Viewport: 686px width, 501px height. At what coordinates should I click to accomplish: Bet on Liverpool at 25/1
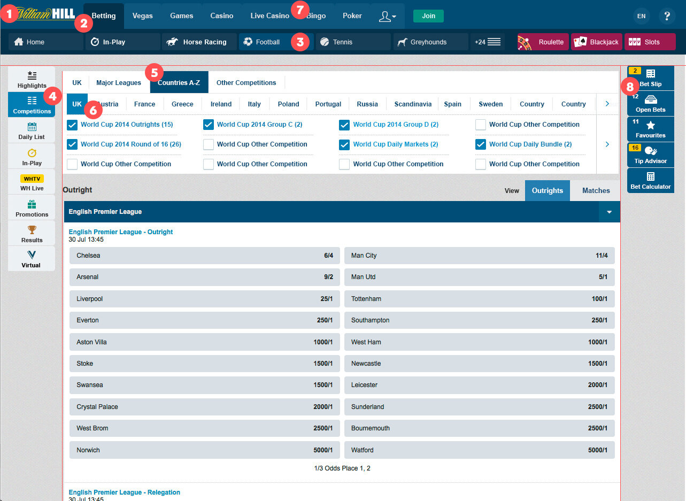click(x=205, y=299)
